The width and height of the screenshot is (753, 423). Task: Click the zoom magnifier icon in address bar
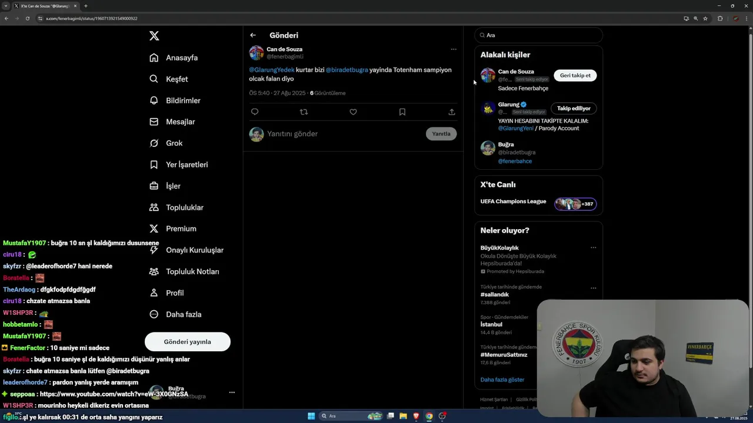click(x=696, y=18)
